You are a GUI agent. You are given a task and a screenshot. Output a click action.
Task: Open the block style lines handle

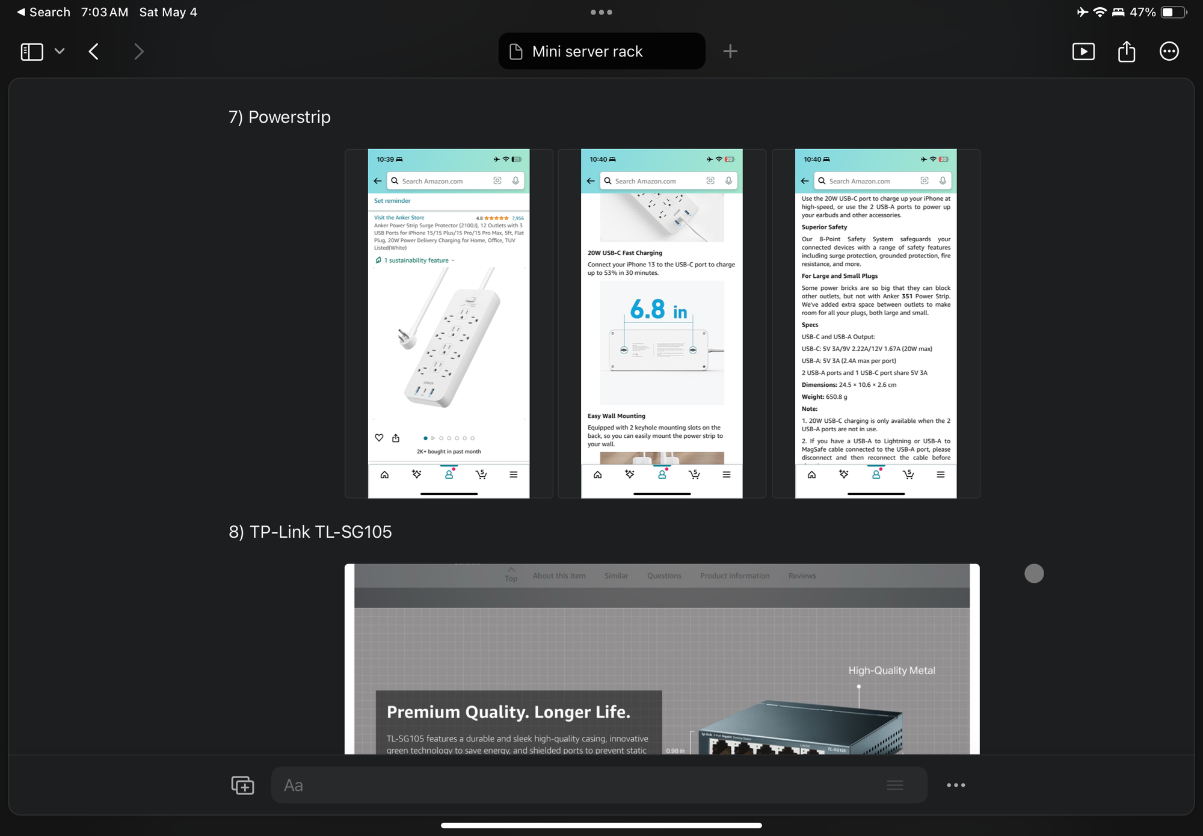894,785
